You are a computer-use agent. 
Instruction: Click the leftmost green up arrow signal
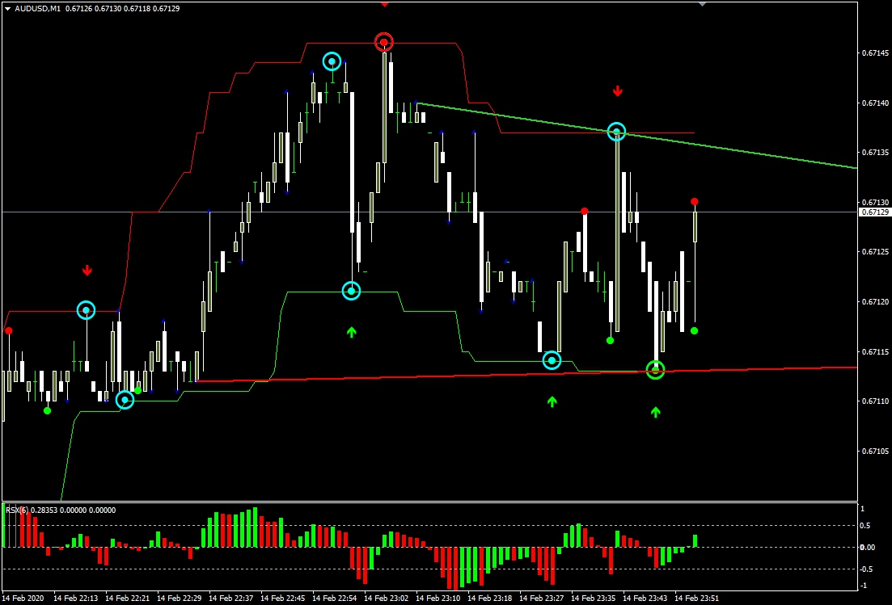pyautogui.click(x=351, y=331)
